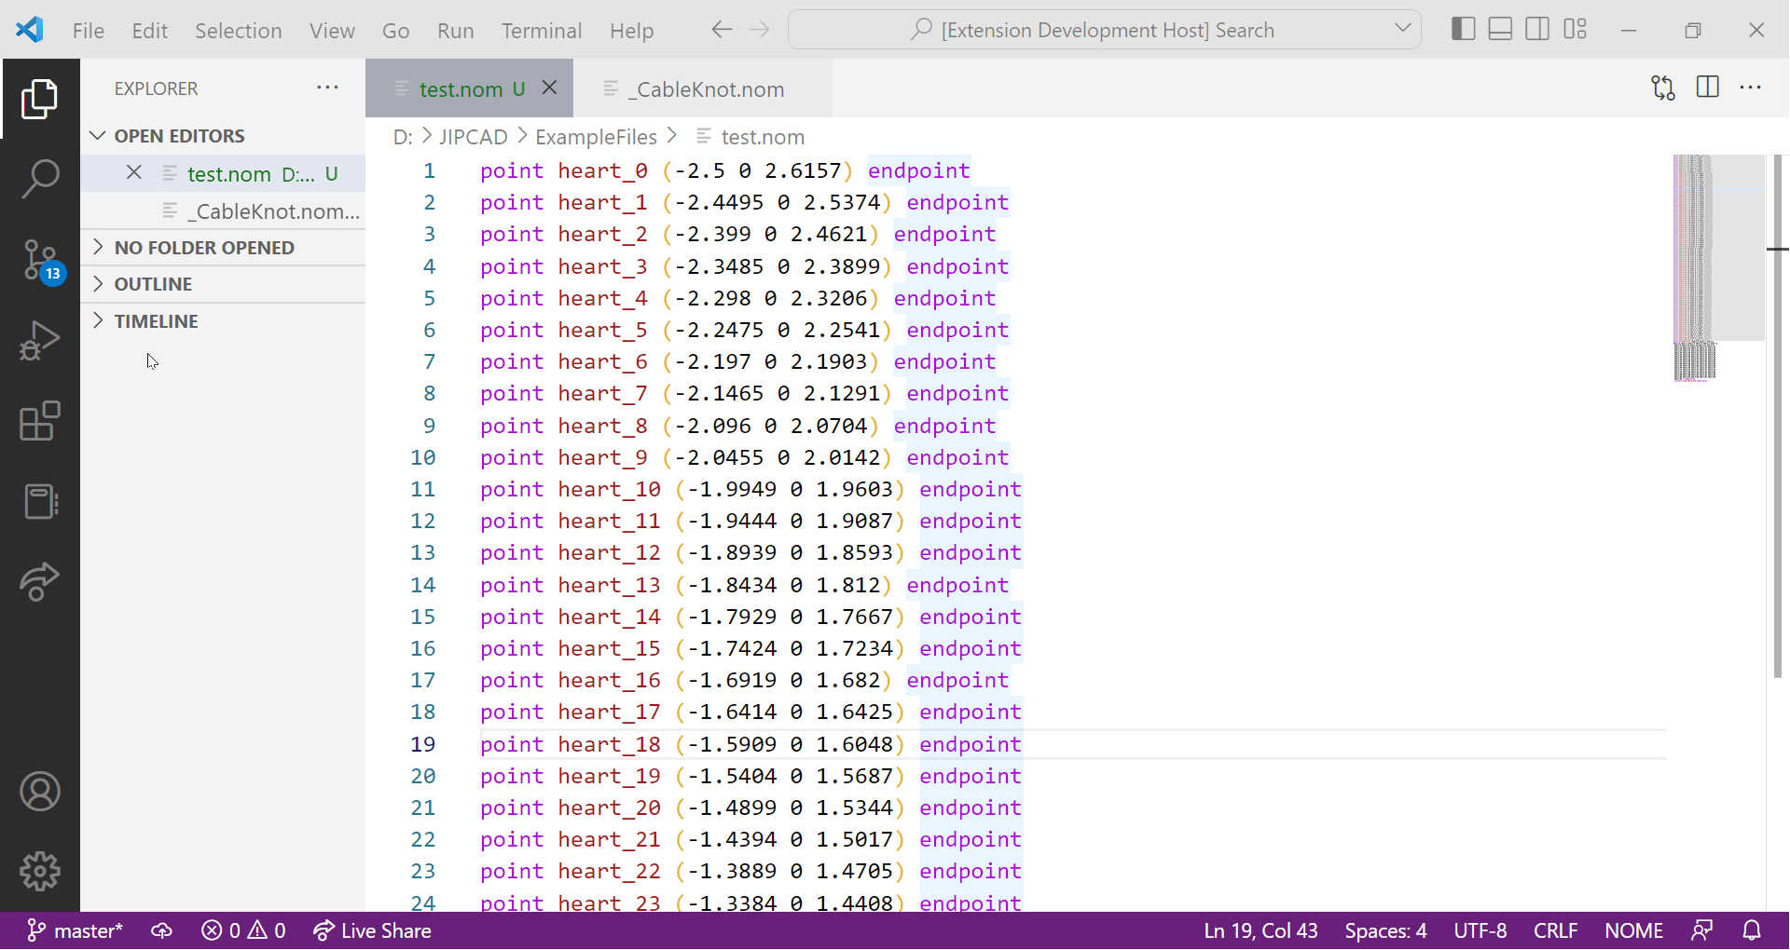The image size is (1790, 950).
Task: Open the Edit menu
Action: [x=150, y=30]
